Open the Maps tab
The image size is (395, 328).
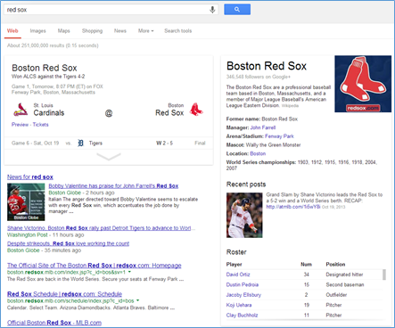(63, 31)
